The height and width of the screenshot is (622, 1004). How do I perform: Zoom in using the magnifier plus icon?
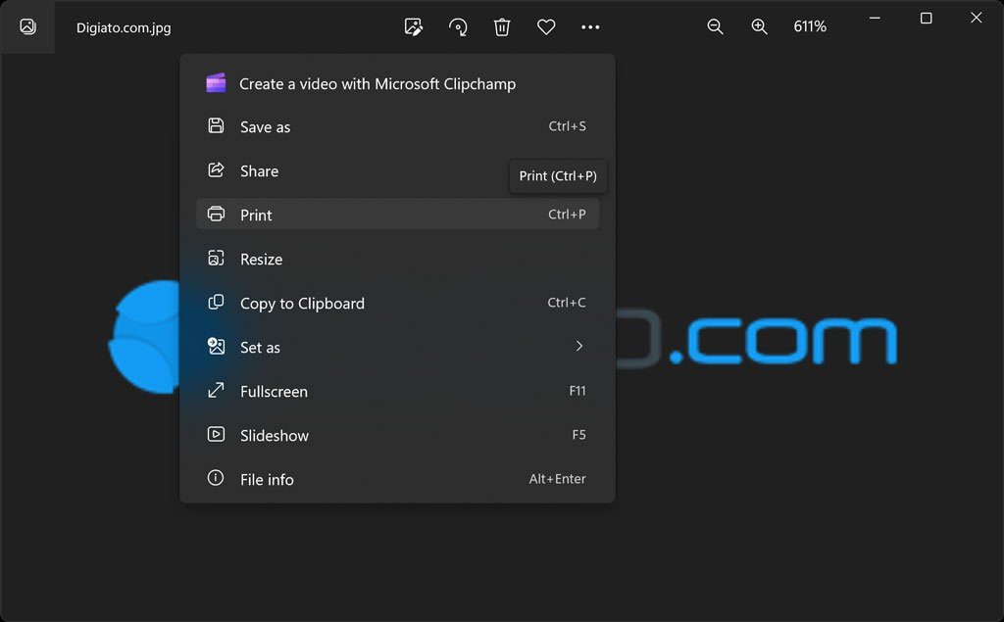pyautogui.click(x=760, y=26)
